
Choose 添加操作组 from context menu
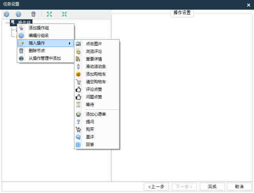[46, 28]
